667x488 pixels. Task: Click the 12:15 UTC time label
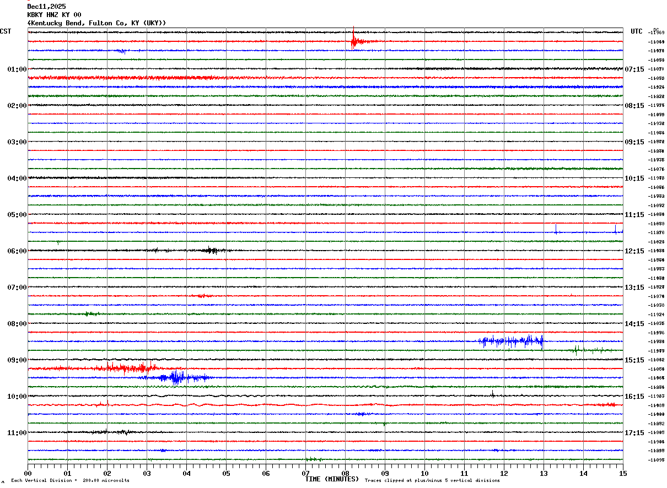634,251
